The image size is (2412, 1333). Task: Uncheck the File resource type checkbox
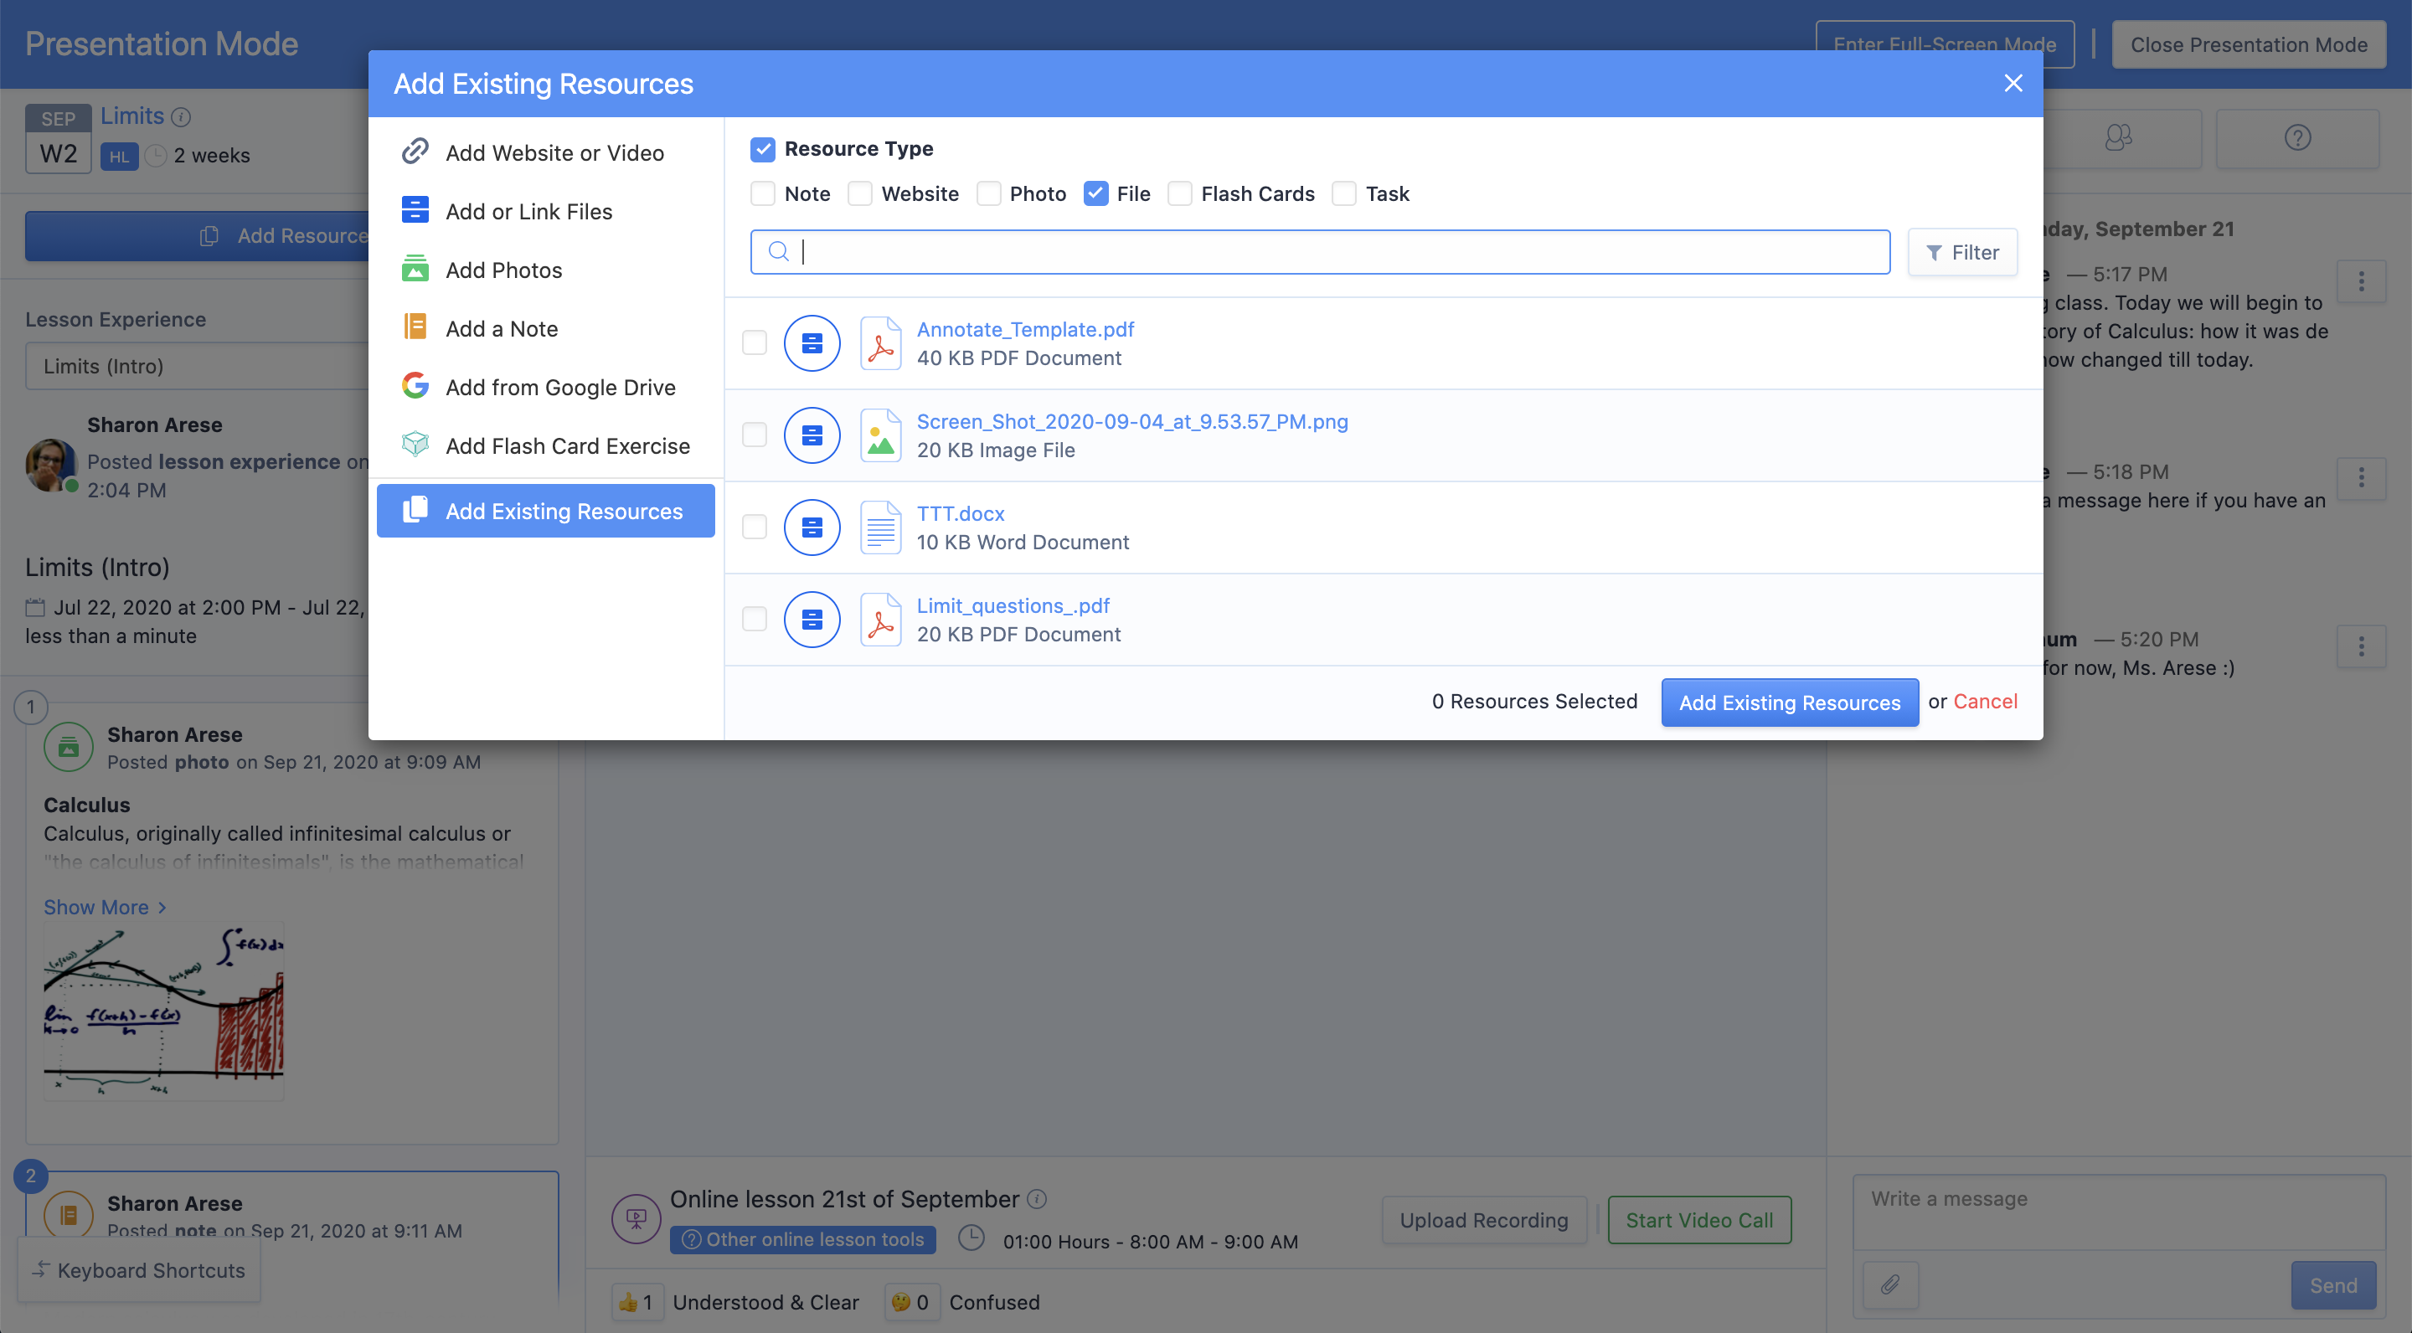pos(1095,193)
